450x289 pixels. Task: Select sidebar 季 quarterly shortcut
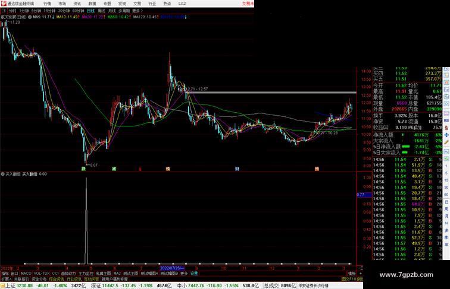[x=446, y=237]
